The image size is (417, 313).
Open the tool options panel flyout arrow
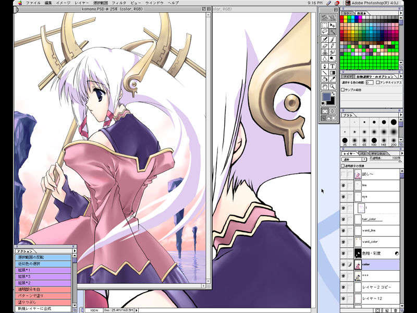[x=401, y=76]
